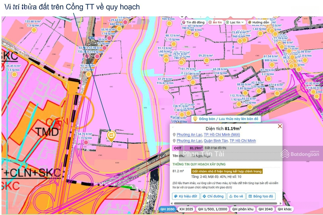This screenshot has width=323, height=215.
Task: Click the 54.76 tr/m² listing marker
Action: point(86,143)
